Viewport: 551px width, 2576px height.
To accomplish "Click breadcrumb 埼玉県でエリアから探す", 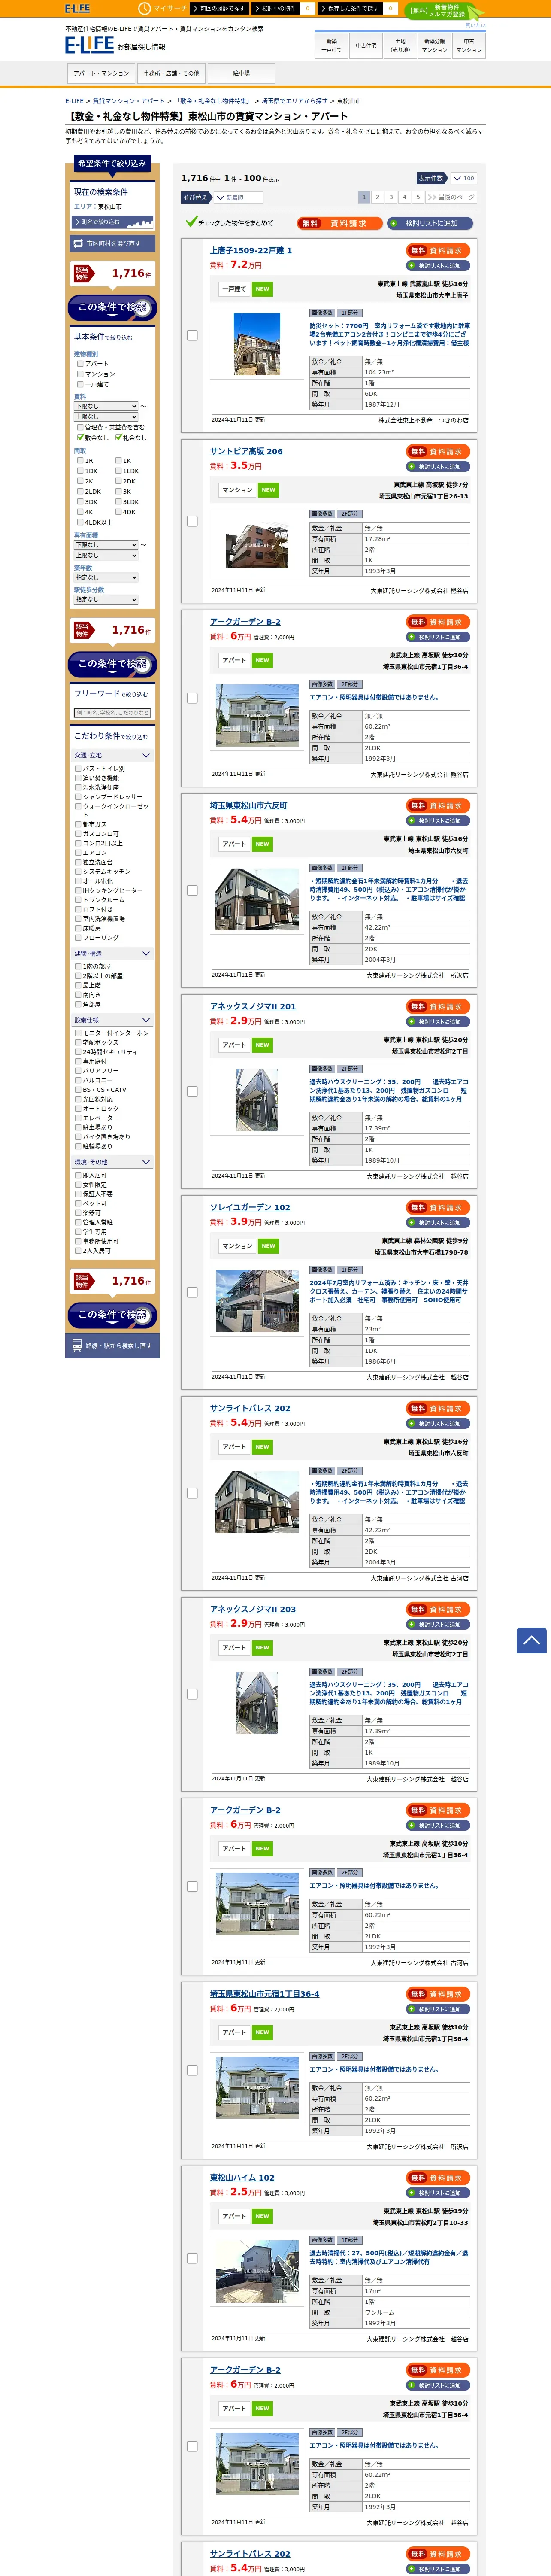I will (294, 101).
